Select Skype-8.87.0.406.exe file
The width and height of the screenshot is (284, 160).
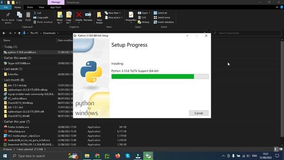[x=19, y=63]
